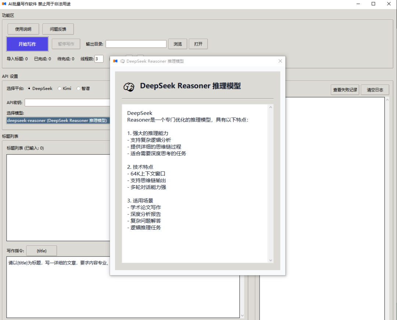Click the 线程数 thread count field
The width and height of the screenshot is (397, 320).
pyautogui.click(x=99, y=59)
